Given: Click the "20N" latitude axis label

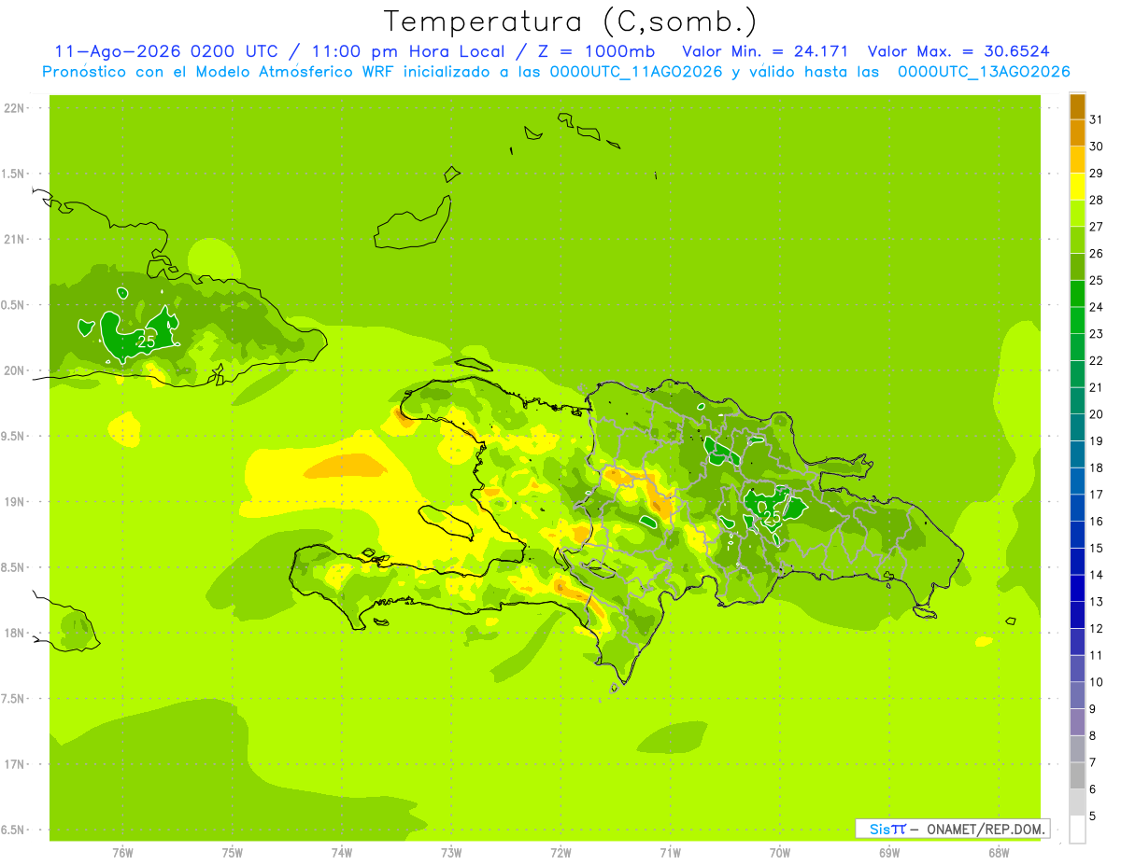Looking at the screenshot, I should [14, 371].
